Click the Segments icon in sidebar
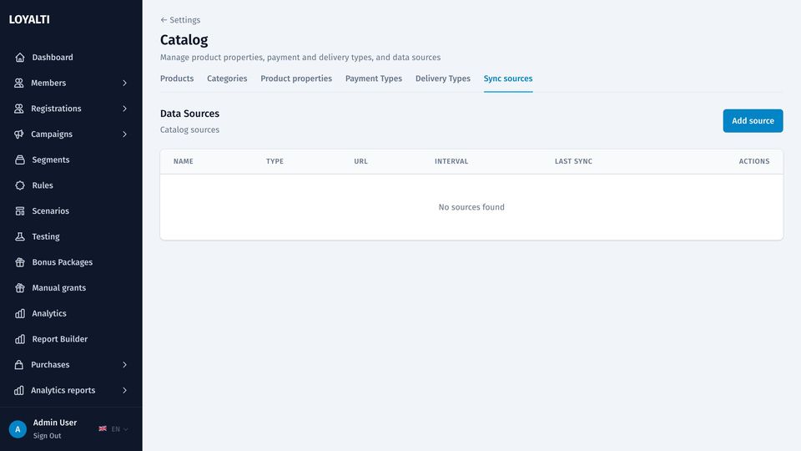This screenshot has height=451, width=801. coord(20,160)
